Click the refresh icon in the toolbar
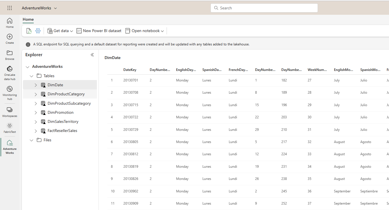This screenshot has height=210, width=389. tap(29, 31)
